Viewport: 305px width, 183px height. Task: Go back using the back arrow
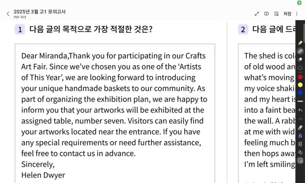7,14
